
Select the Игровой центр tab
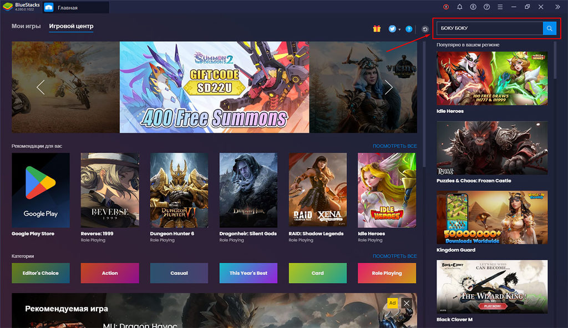tap(72, 26)
